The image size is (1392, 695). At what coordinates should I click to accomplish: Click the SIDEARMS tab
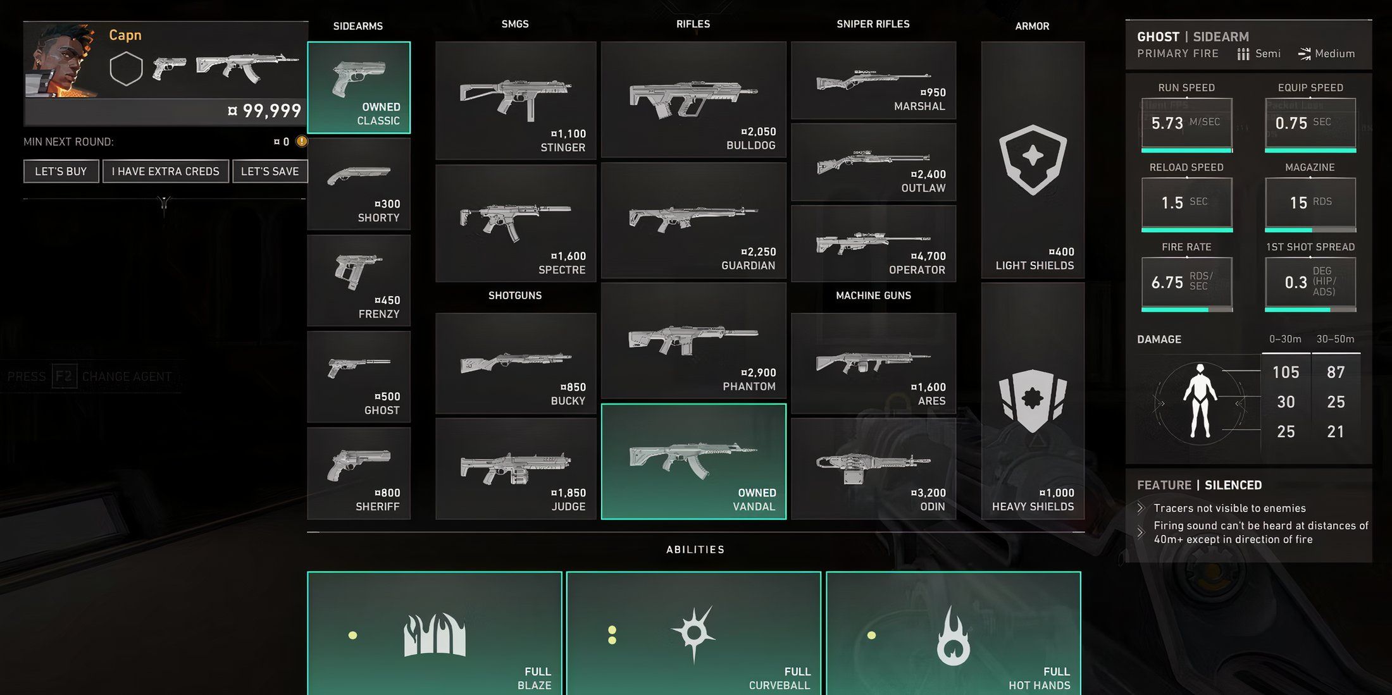pyautogui.click(x=357, y=24)
